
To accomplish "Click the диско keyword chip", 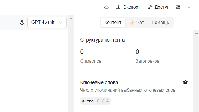I will pos(95,101).
